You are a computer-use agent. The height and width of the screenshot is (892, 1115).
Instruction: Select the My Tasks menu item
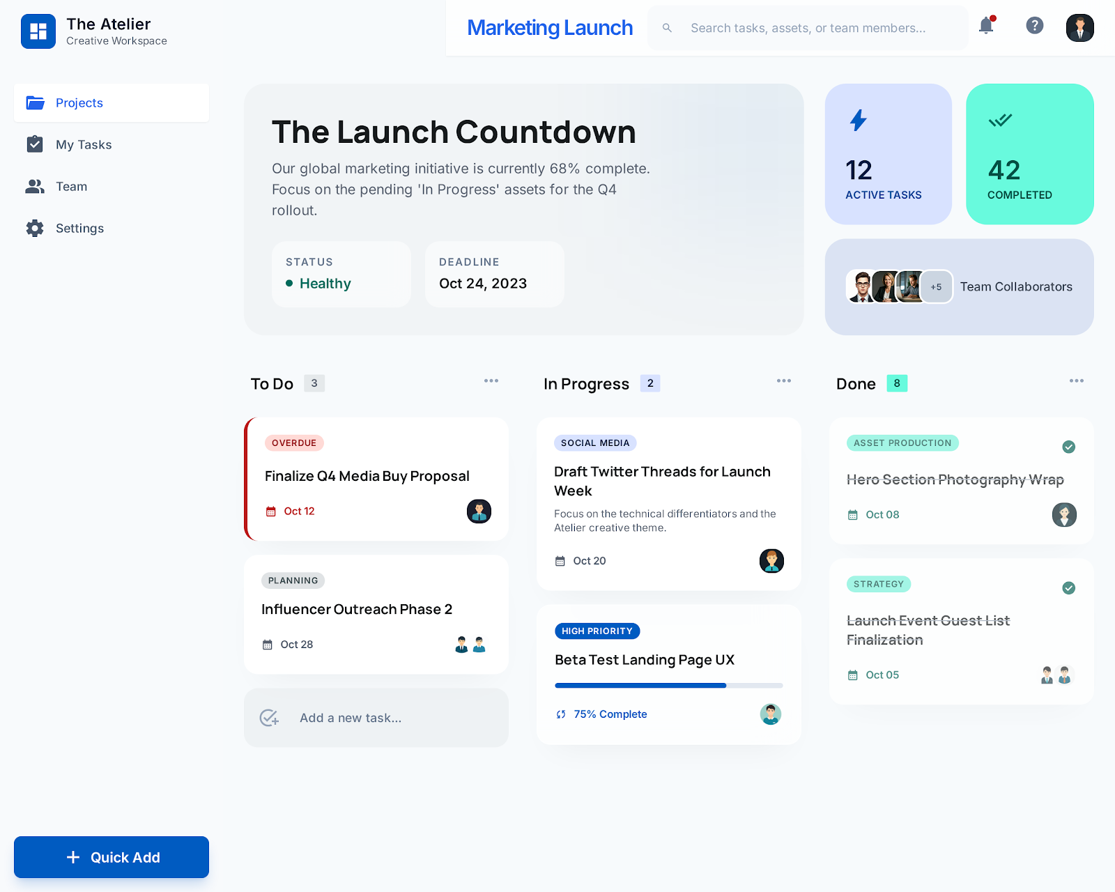coord(83,144)
